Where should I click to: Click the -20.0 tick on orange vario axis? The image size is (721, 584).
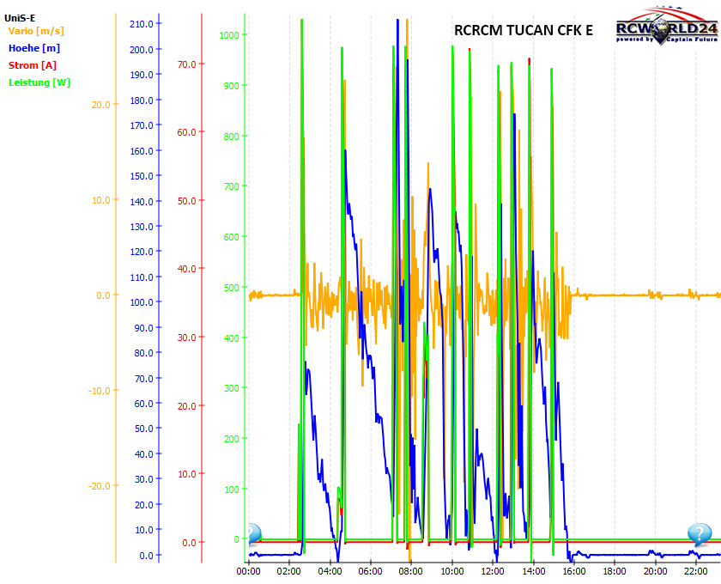tap(98, 486)
